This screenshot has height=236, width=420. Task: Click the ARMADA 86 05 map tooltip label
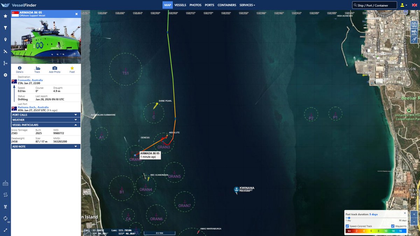coord(150,155)
